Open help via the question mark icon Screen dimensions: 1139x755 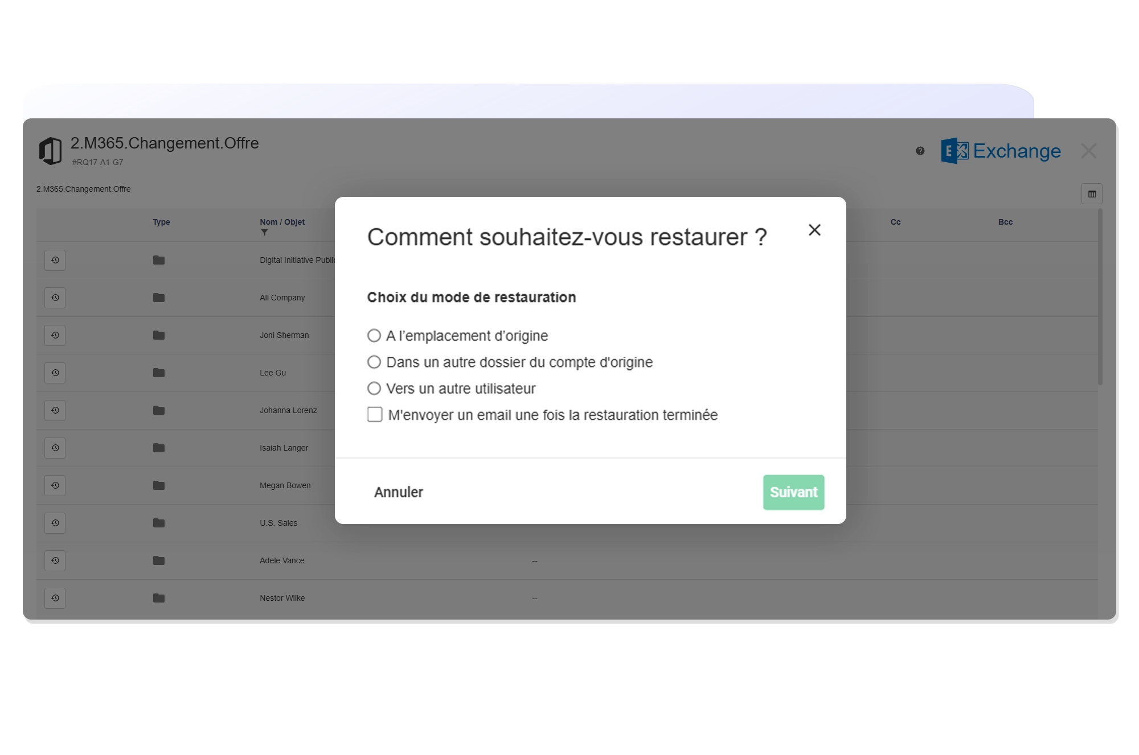coord(920,151)
